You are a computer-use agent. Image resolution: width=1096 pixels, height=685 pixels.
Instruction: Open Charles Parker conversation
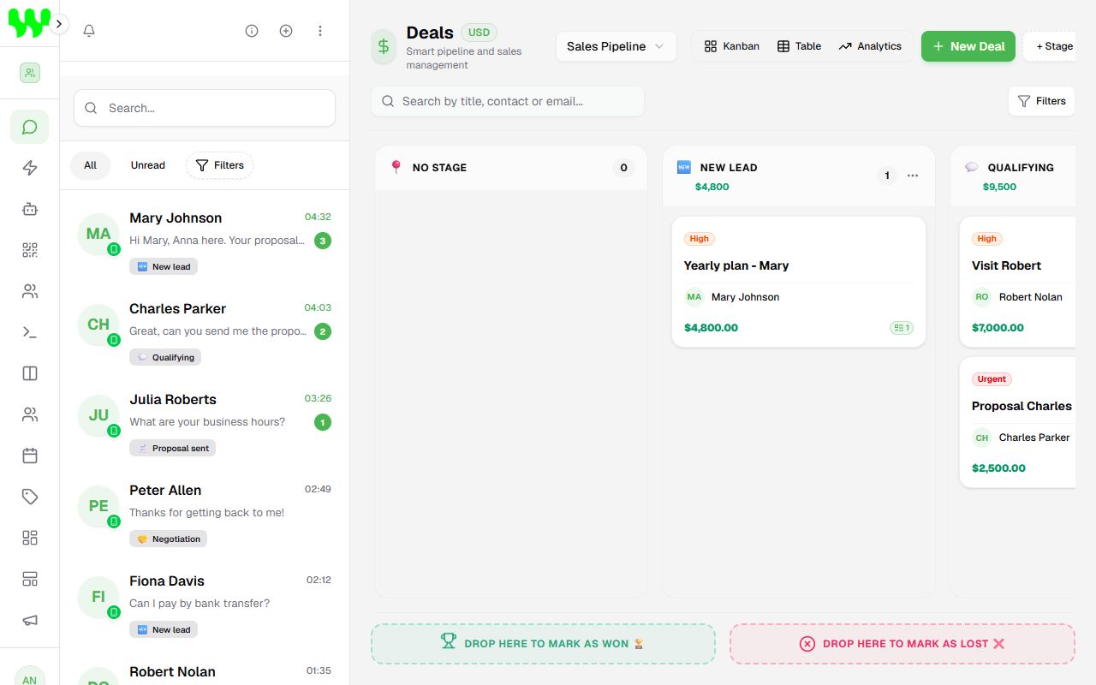pyautogui.click(x=205, y=333)
